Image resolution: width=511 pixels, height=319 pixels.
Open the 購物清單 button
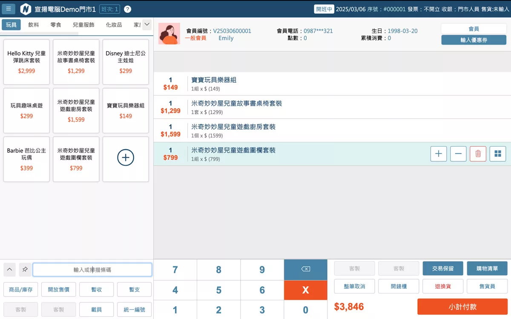[487, 268]
